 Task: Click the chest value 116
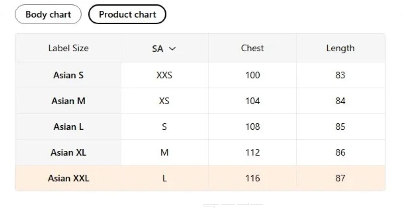[x=252, y=178]
